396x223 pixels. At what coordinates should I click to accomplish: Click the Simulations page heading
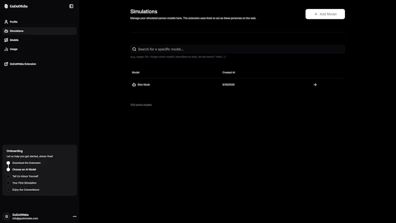point(144,11)
